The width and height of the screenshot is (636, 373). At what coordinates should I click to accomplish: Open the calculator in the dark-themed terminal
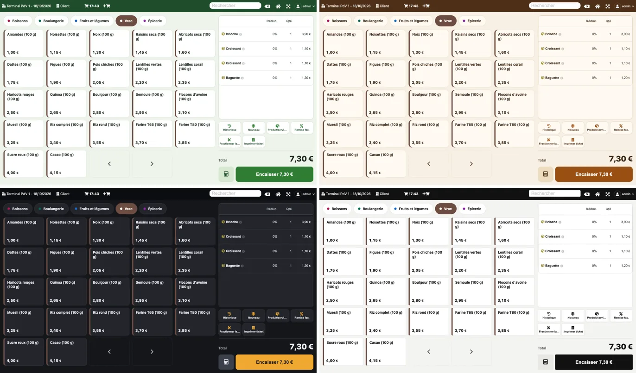pos(226,362)
